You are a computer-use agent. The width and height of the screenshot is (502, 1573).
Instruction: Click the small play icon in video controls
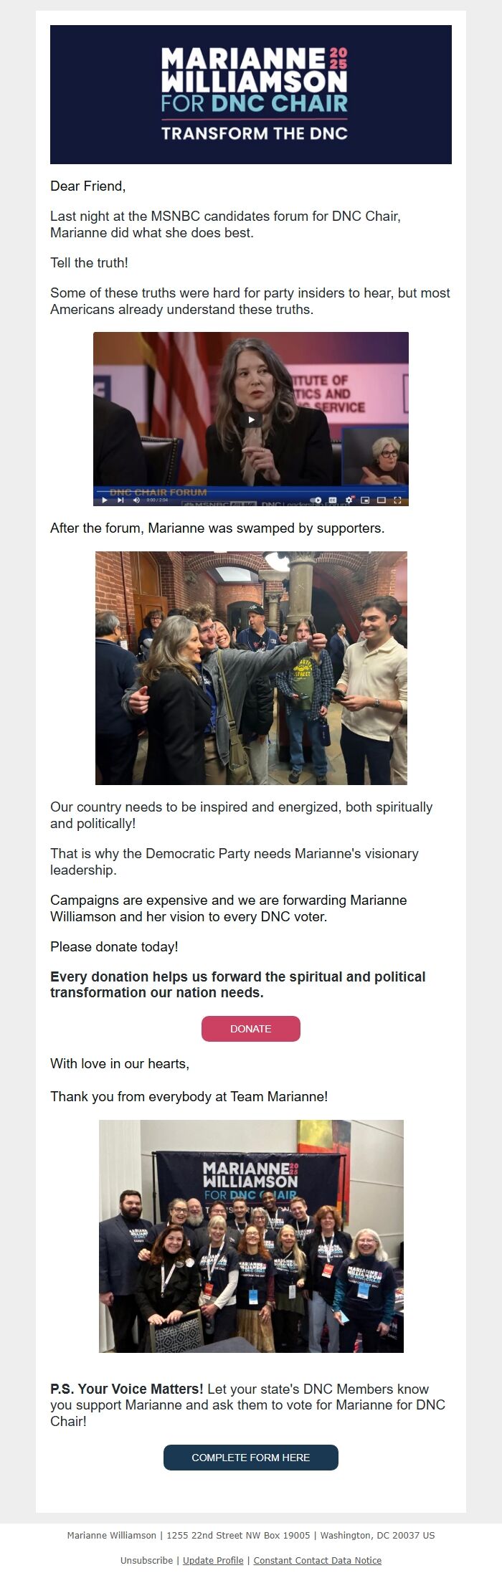pos(105,500)
